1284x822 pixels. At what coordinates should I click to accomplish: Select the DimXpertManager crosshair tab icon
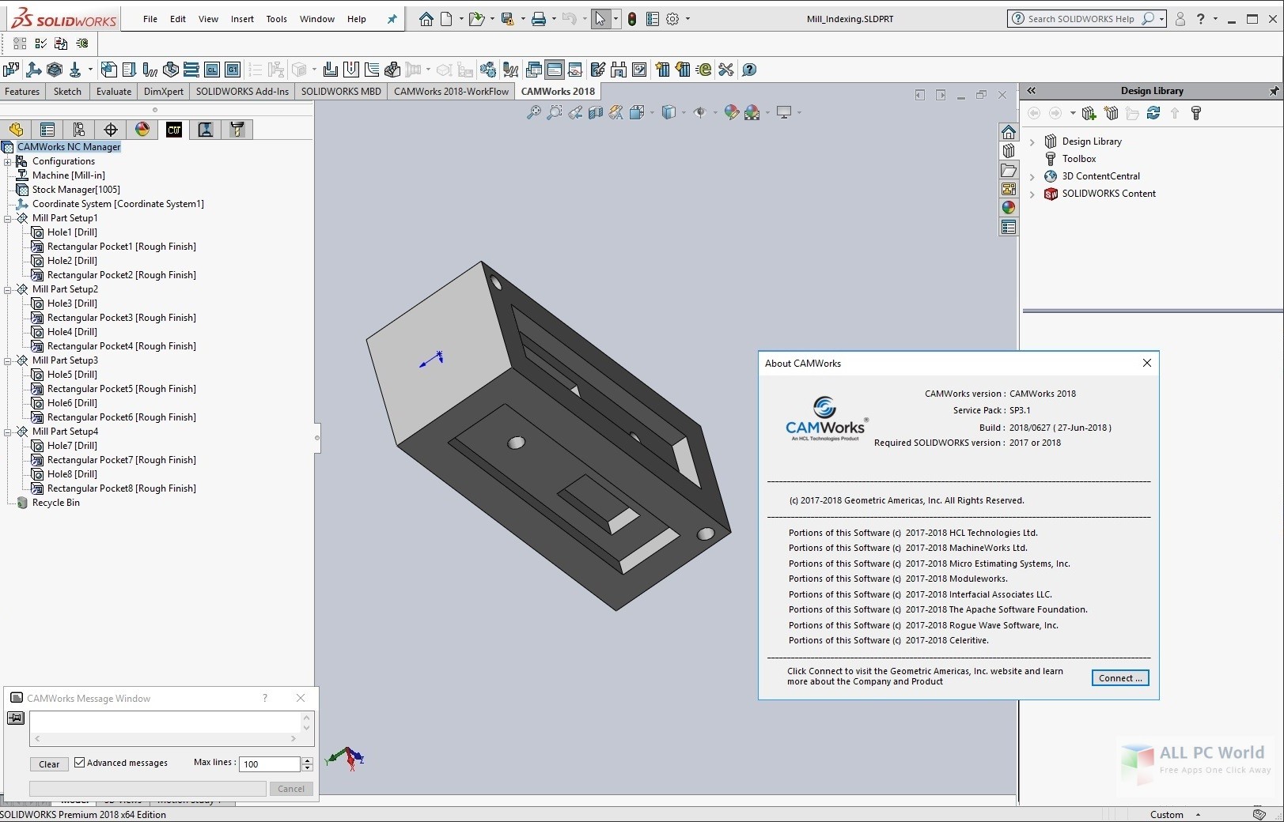pos(111,130)
